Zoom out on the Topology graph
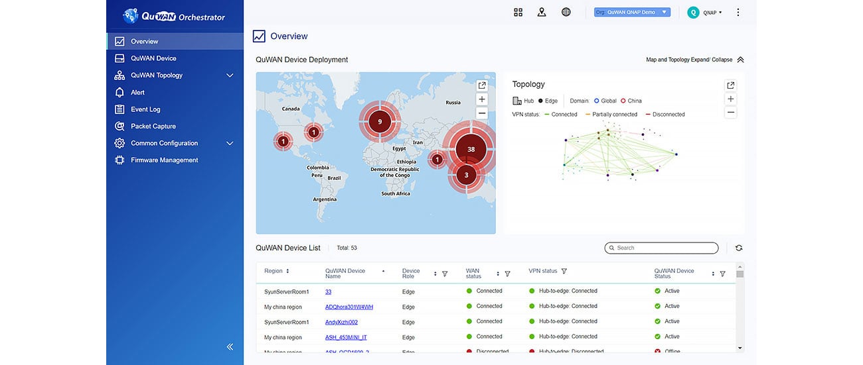Viewport: 863px width, 365px height. click(x=730, y=113)
